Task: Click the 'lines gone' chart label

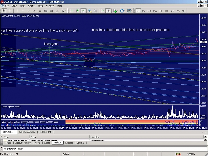Action: 51,44
